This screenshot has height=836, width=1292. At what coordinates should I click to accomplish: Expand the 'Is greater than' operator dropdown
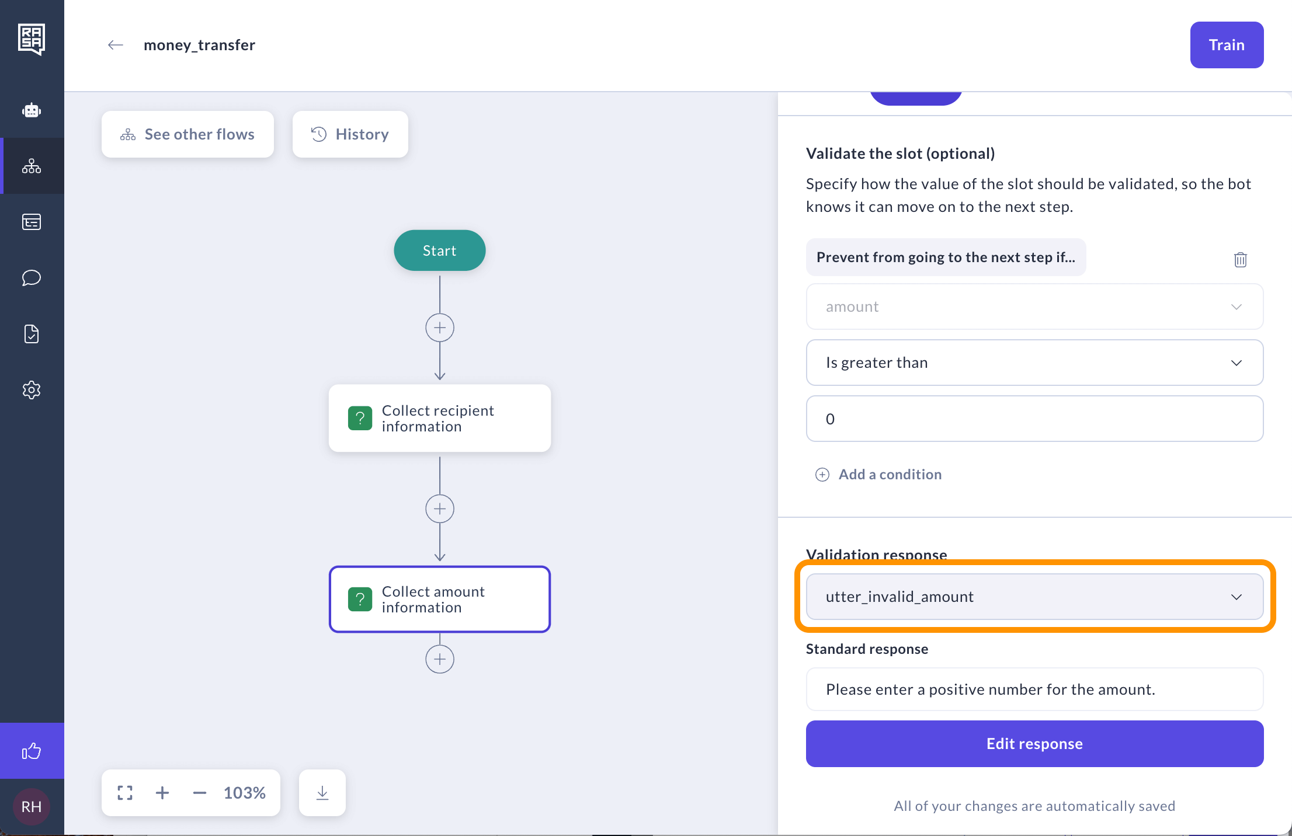coord(1034,363)
